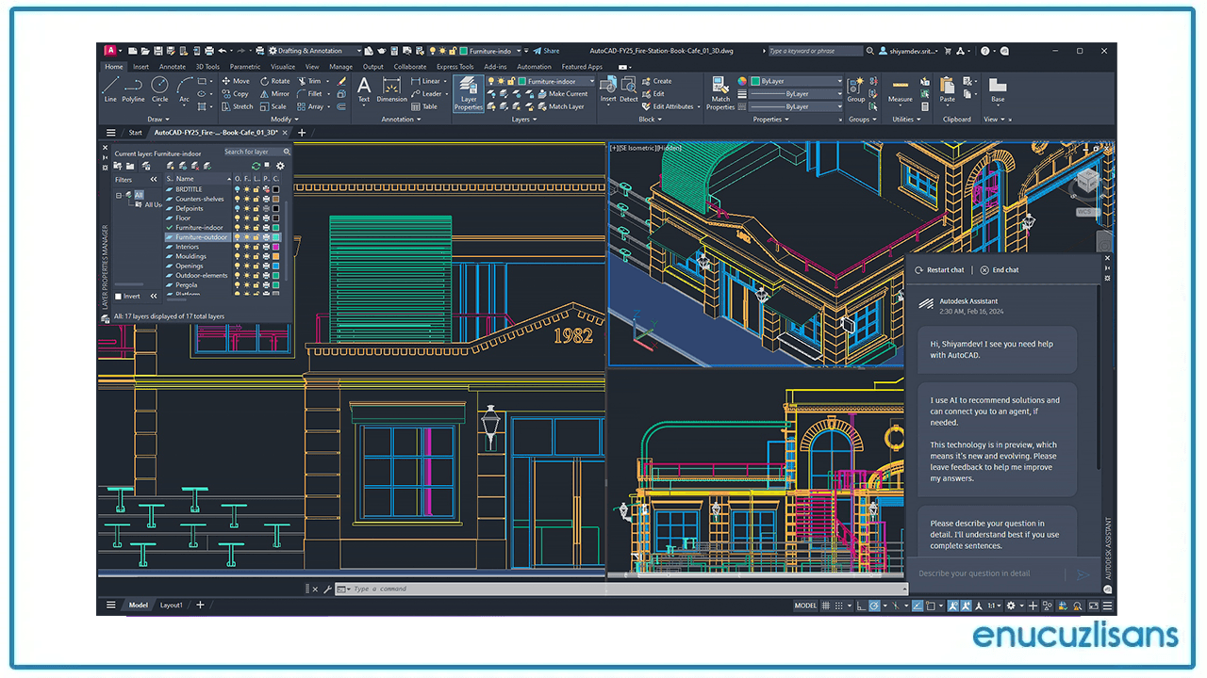Screen dimensions: 1207x678
Task: Choose the Copy modify tool
Action: pyautogui.click(x=236, y=93)
